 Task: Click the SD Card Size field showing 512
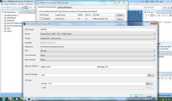pyautogui.click(x=97, y=84)
